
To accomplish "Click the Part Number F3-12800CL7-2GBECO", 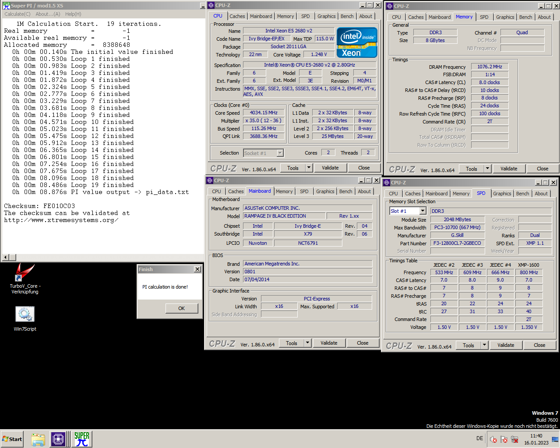I will pos(457,243).
